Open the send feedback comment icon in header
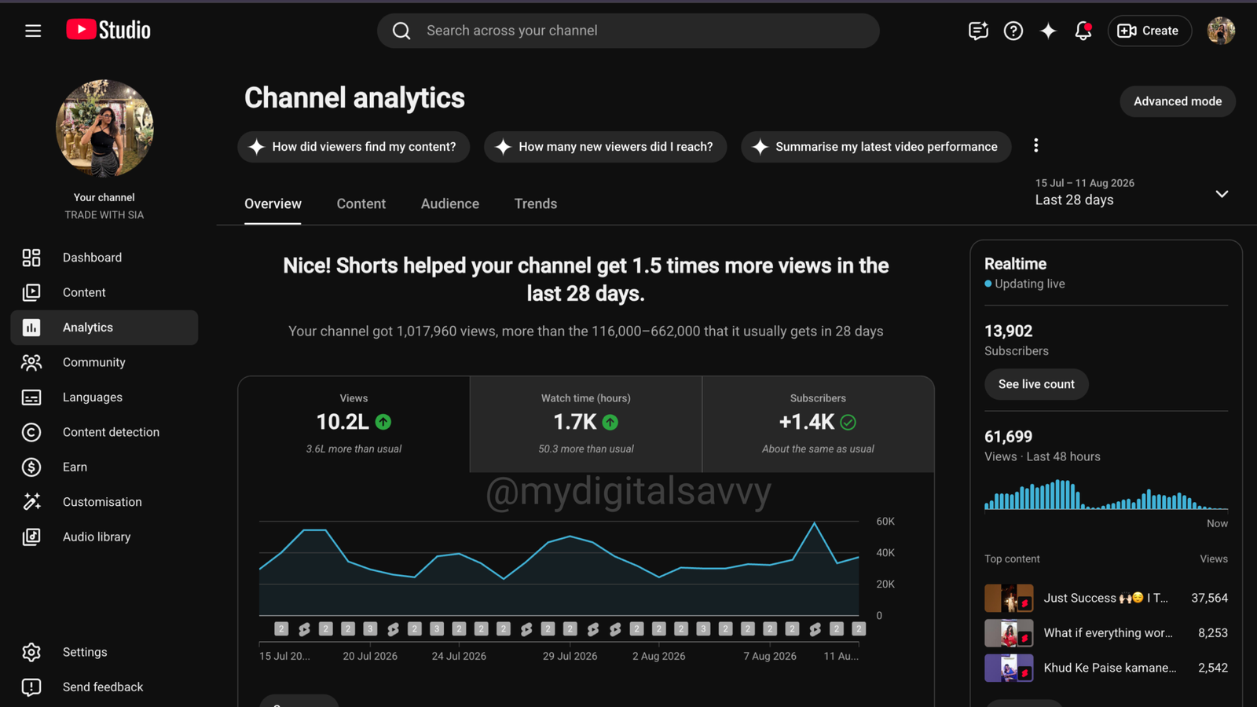The height and width of the screenshot is (707, 1257). coord(978,31)
